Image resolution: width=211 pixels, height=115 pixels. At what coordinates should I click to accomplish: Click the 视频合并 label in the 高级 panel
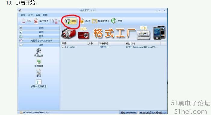click(39, 55)
